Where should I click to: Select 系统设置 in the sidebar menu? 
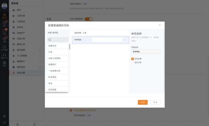[21, 73]
